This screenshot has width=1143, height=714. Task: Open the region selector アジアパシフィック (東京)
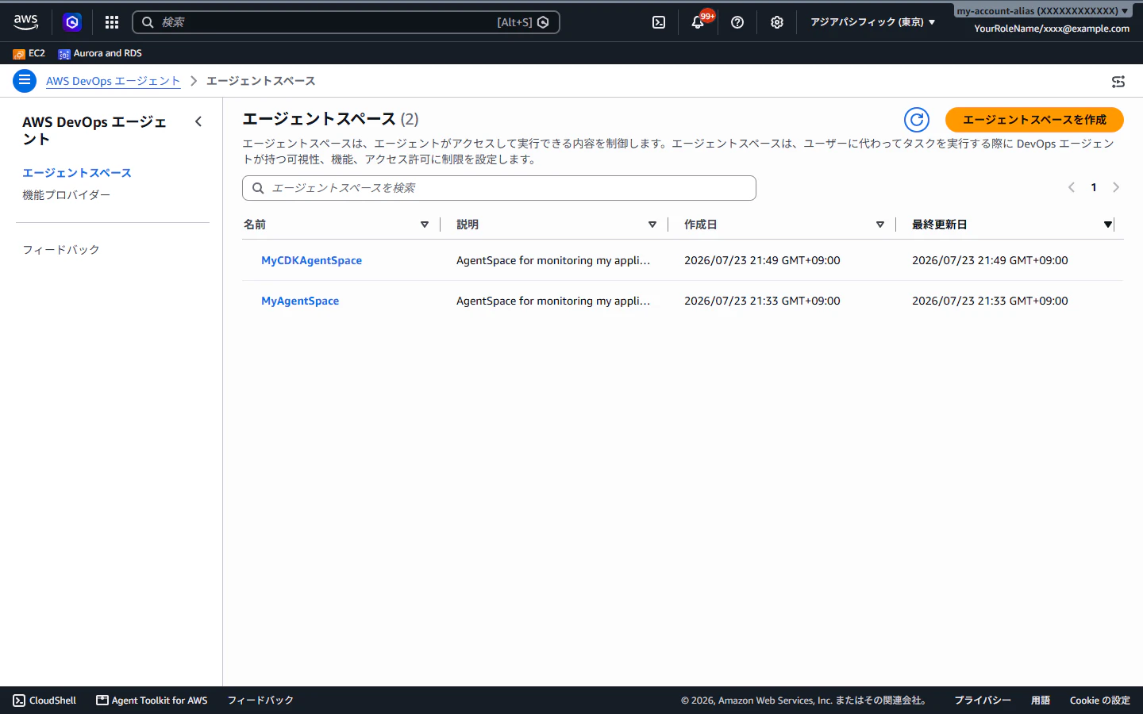[872, 22]
